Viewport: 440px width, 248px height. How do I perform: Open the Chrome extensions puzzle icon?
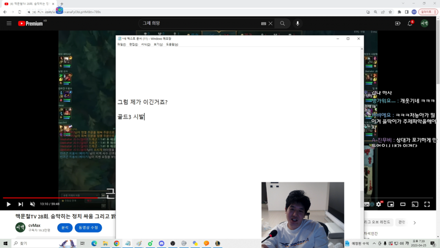[399, 12]
